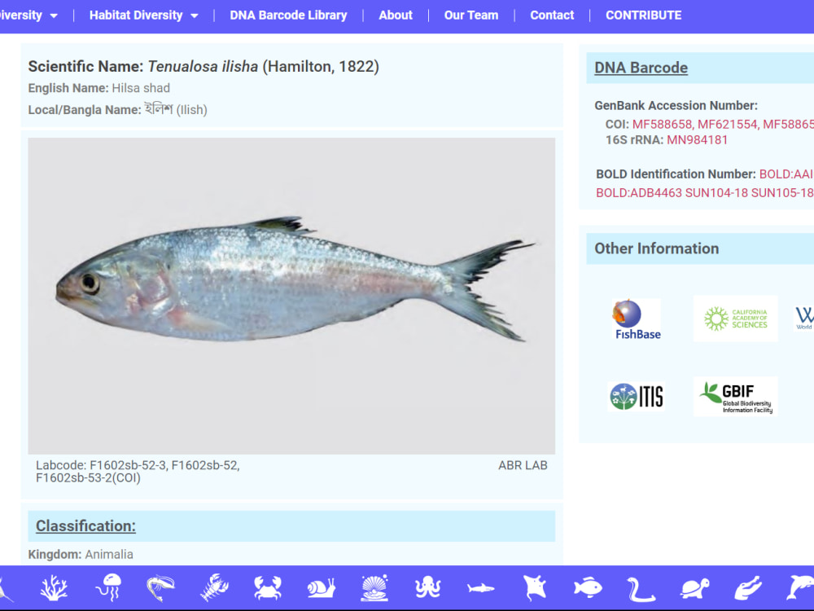Open BOLD:ADB4463 identification link
Viewport: 814px width, 611px height.
(638, 193)
